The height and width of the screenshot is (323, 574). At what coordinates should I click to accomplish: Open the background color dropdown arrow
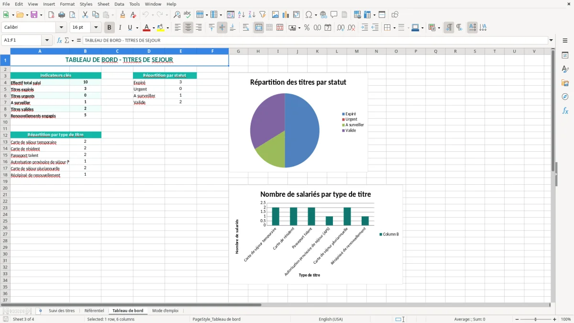(167, 28)
